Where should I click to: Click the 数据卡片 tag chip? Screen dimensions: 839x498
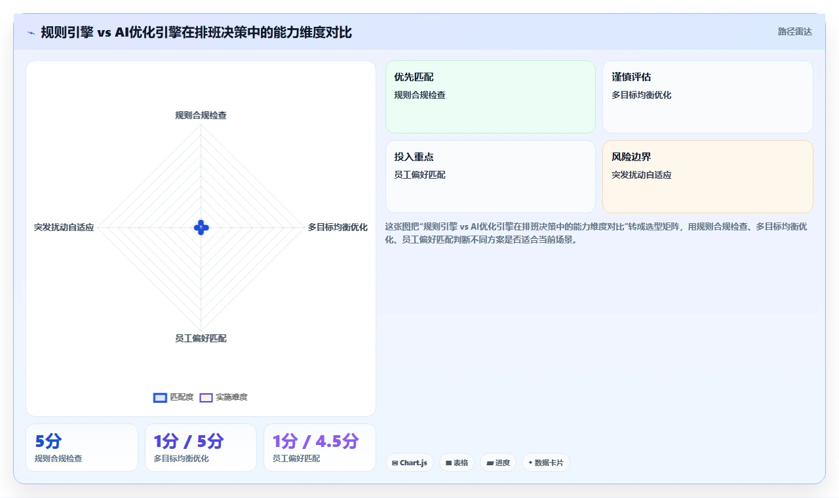(546, 463)
